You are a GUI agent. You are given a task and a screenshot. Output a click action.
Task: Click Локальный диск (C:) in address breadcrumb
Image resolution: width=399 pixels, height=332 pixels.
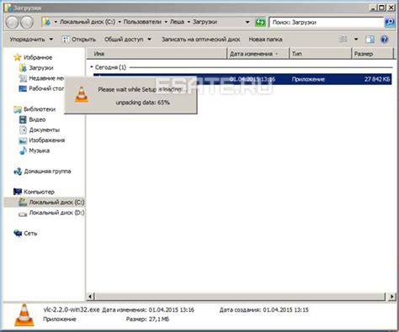click(x=88, y=22)
